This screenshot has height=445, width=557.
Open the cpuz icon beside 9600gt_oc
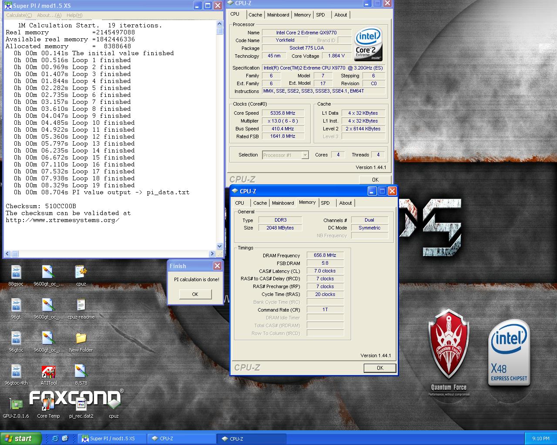(x=81, y=276)
